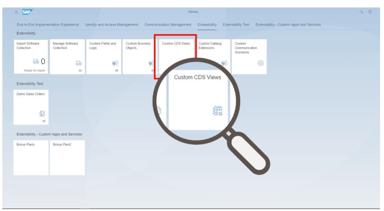
Task: Open the Manage Software Collection tile
Action: (x=68, y=57)
